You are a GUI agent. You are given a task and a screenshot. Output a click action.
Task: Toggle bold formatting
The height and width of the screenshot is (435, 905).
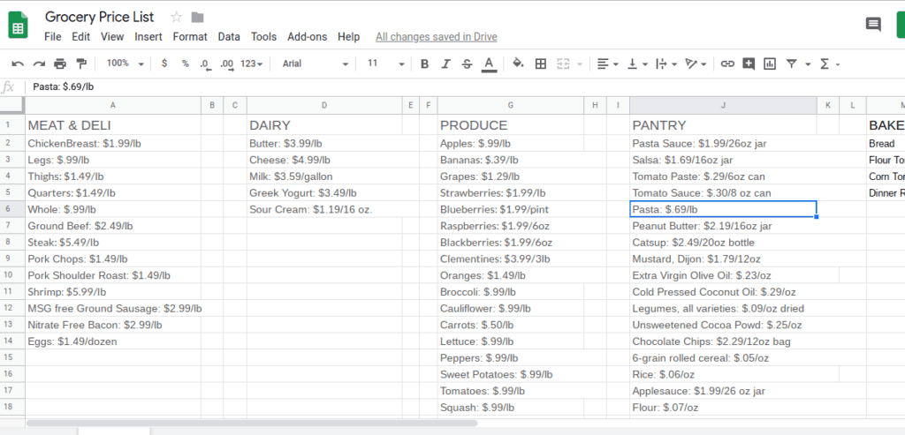pyautogui.click(x=424, y=64)
